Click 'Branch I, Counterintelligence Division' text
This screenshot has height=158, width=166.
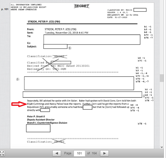coord(47,123)
